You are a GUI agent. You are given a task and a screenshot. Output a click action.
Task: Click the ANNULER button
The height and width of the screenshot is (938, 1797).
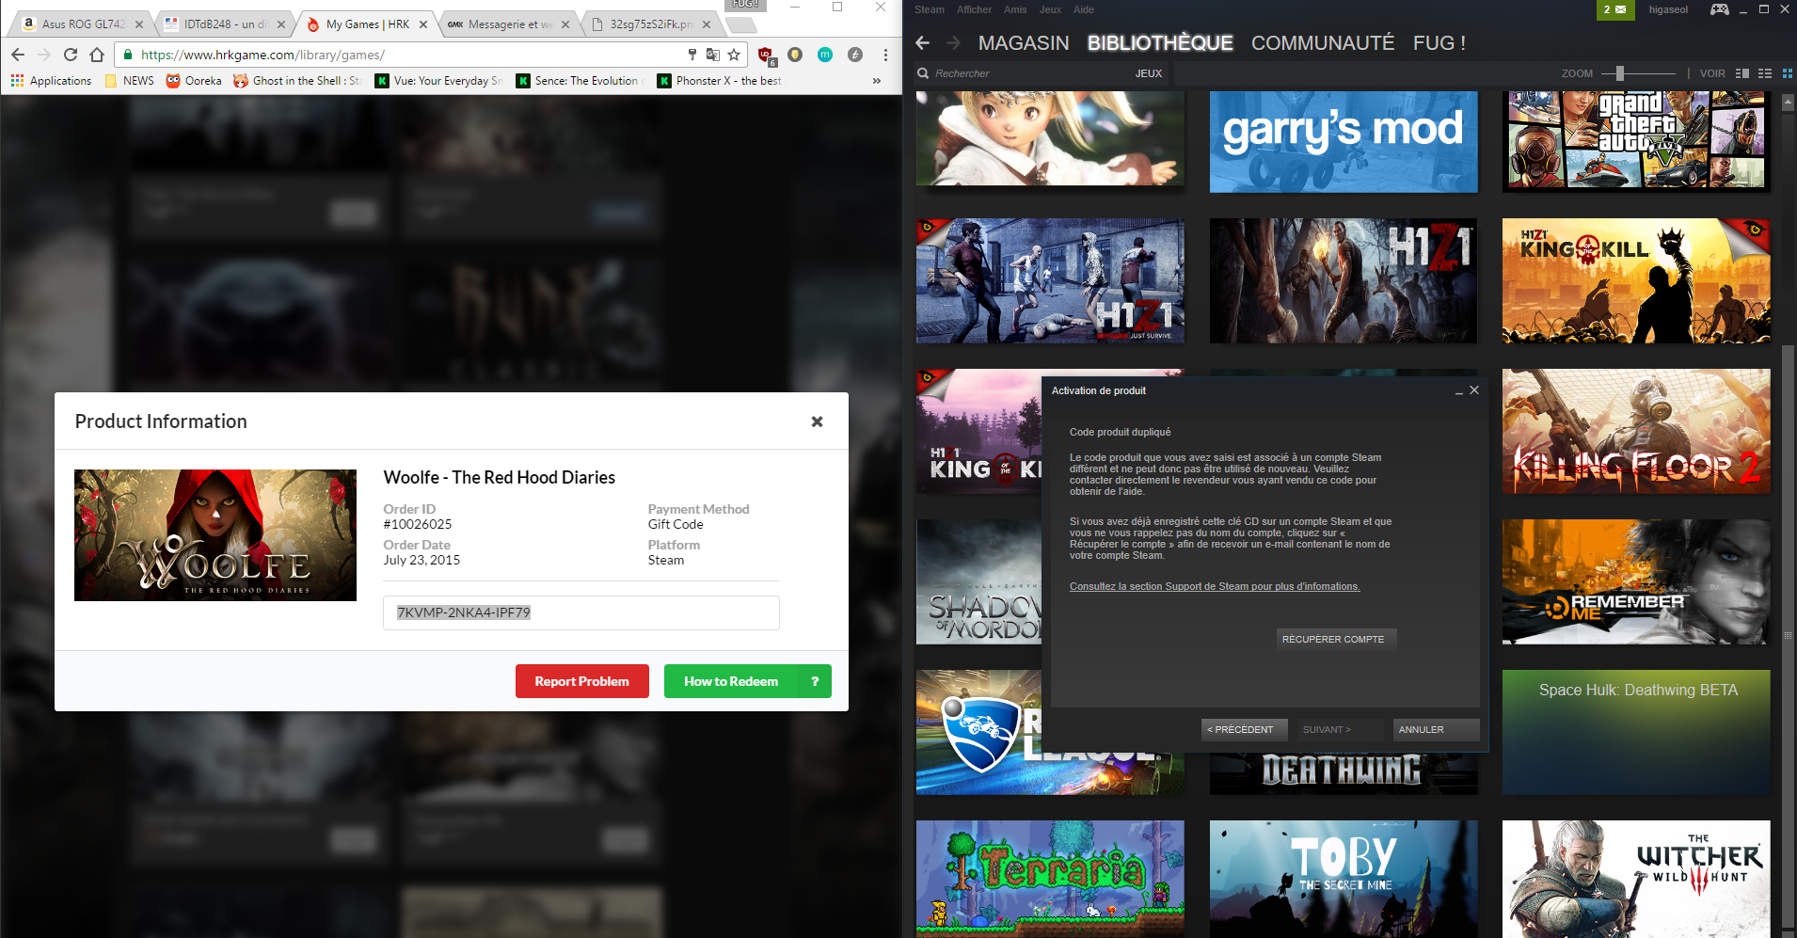(x=1435, y=729)
